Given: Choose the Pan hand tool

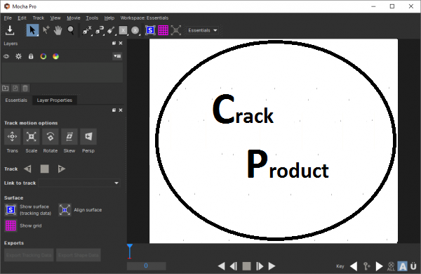Looking at the screenshot, I should (x=58, y=30).
